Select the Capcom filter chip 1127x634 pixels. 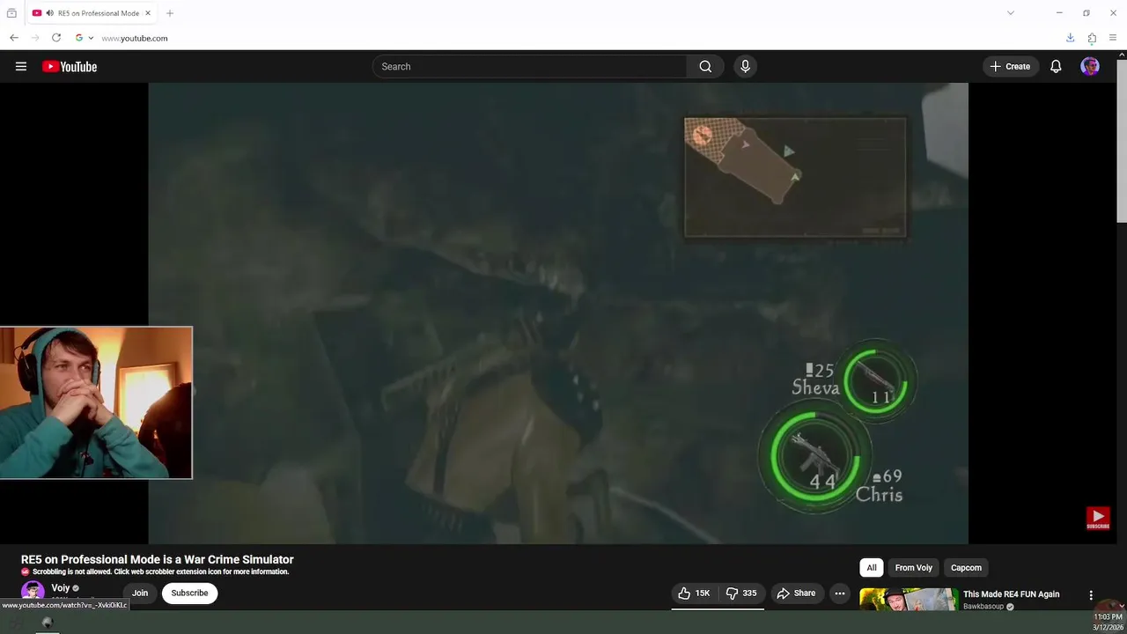point(966,568)
